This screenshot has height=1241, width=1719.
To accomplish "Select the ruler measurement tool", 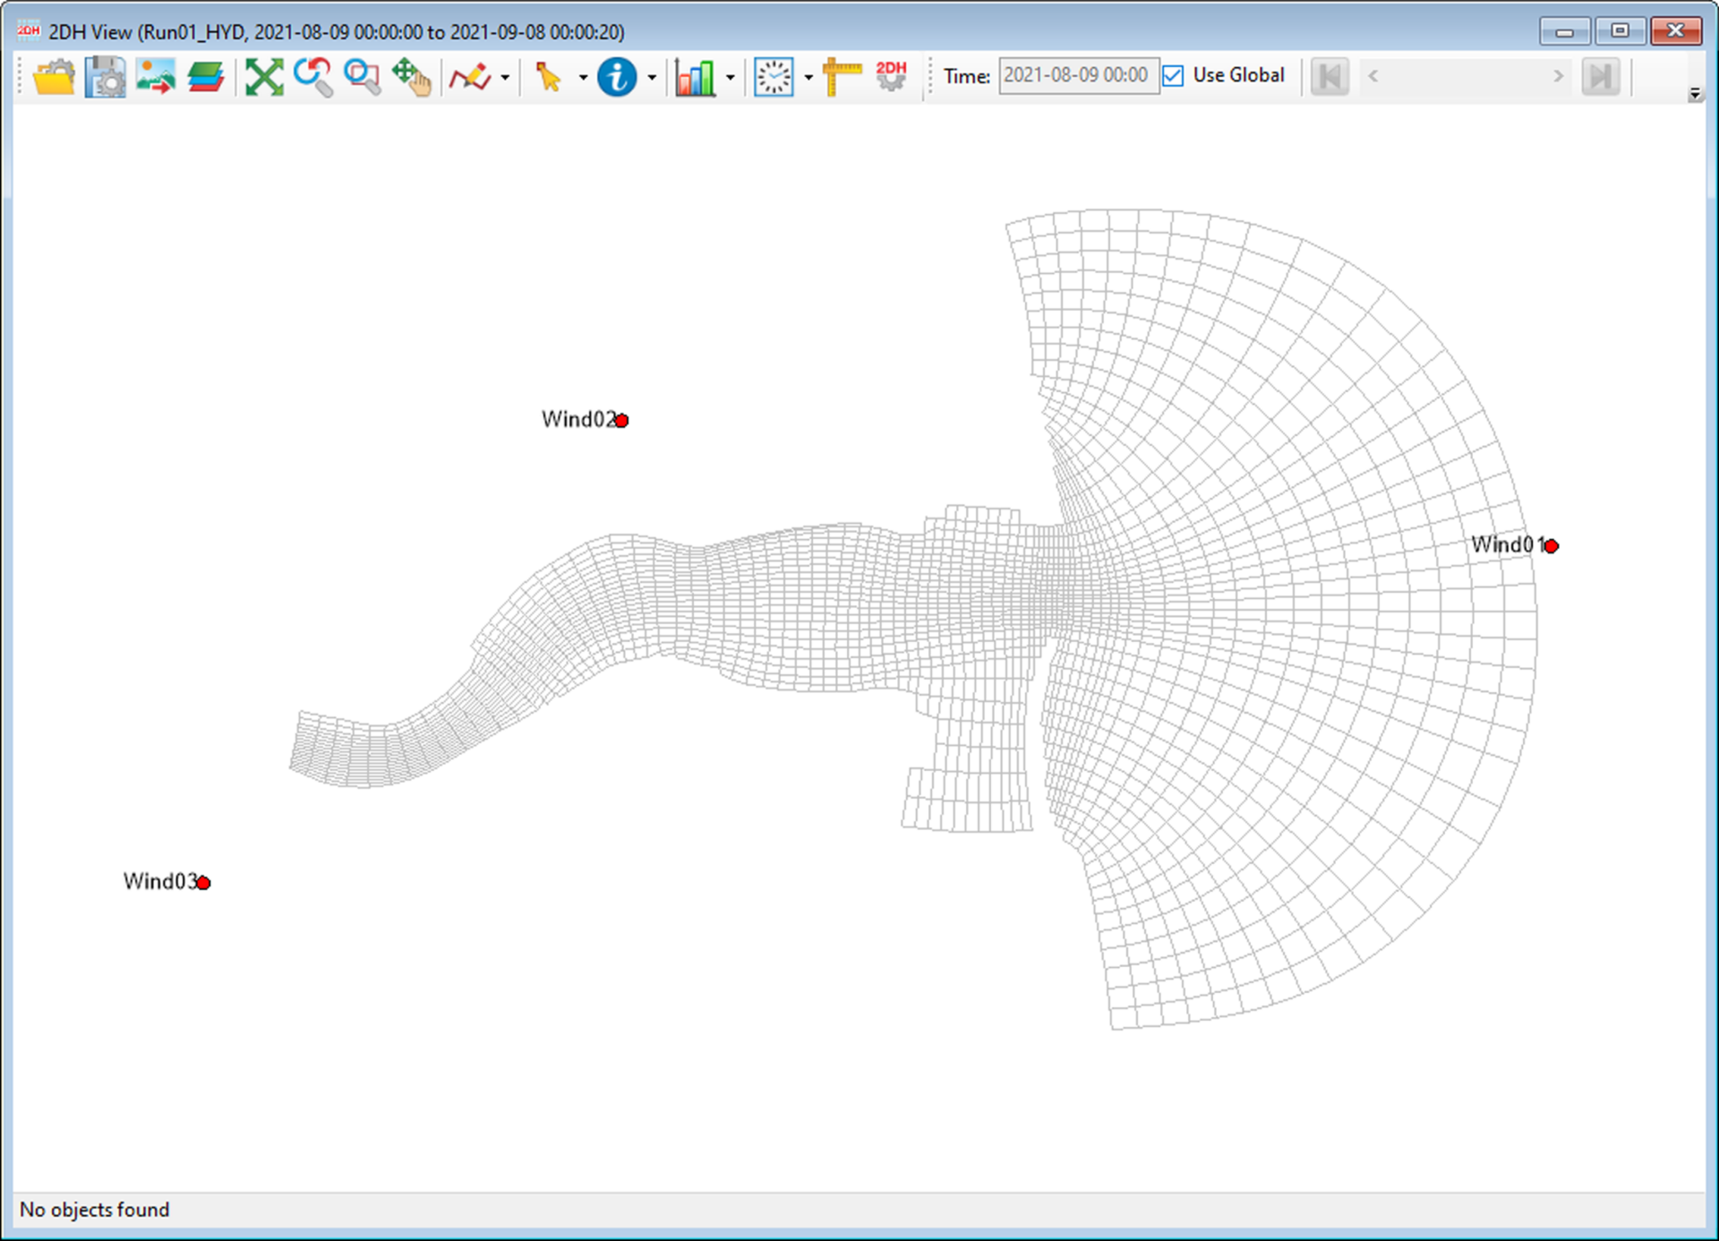I will 839,76.
